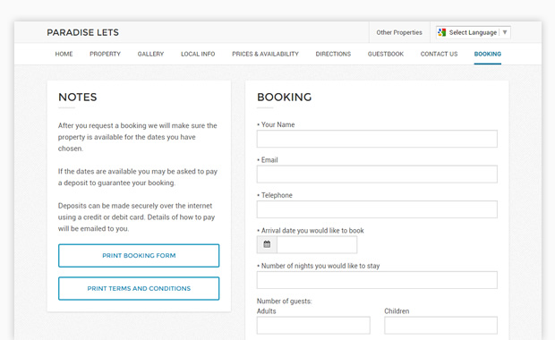Focus the Your Name input field
The height and width of the screenshot is (340, 555).
point(377,139)
